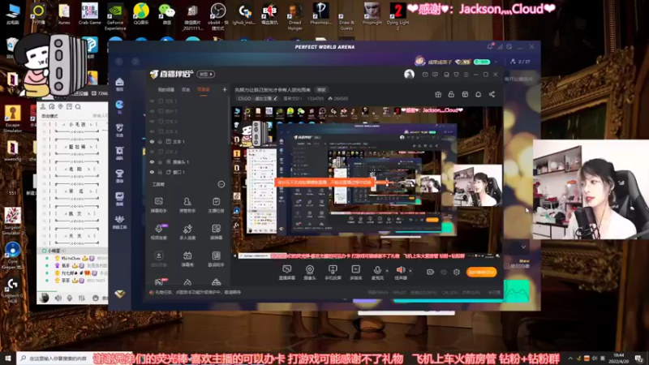The width and height of the screenshot is (649, 365).
Task: Select the orange active scene tab
Action: pos(204,89)
